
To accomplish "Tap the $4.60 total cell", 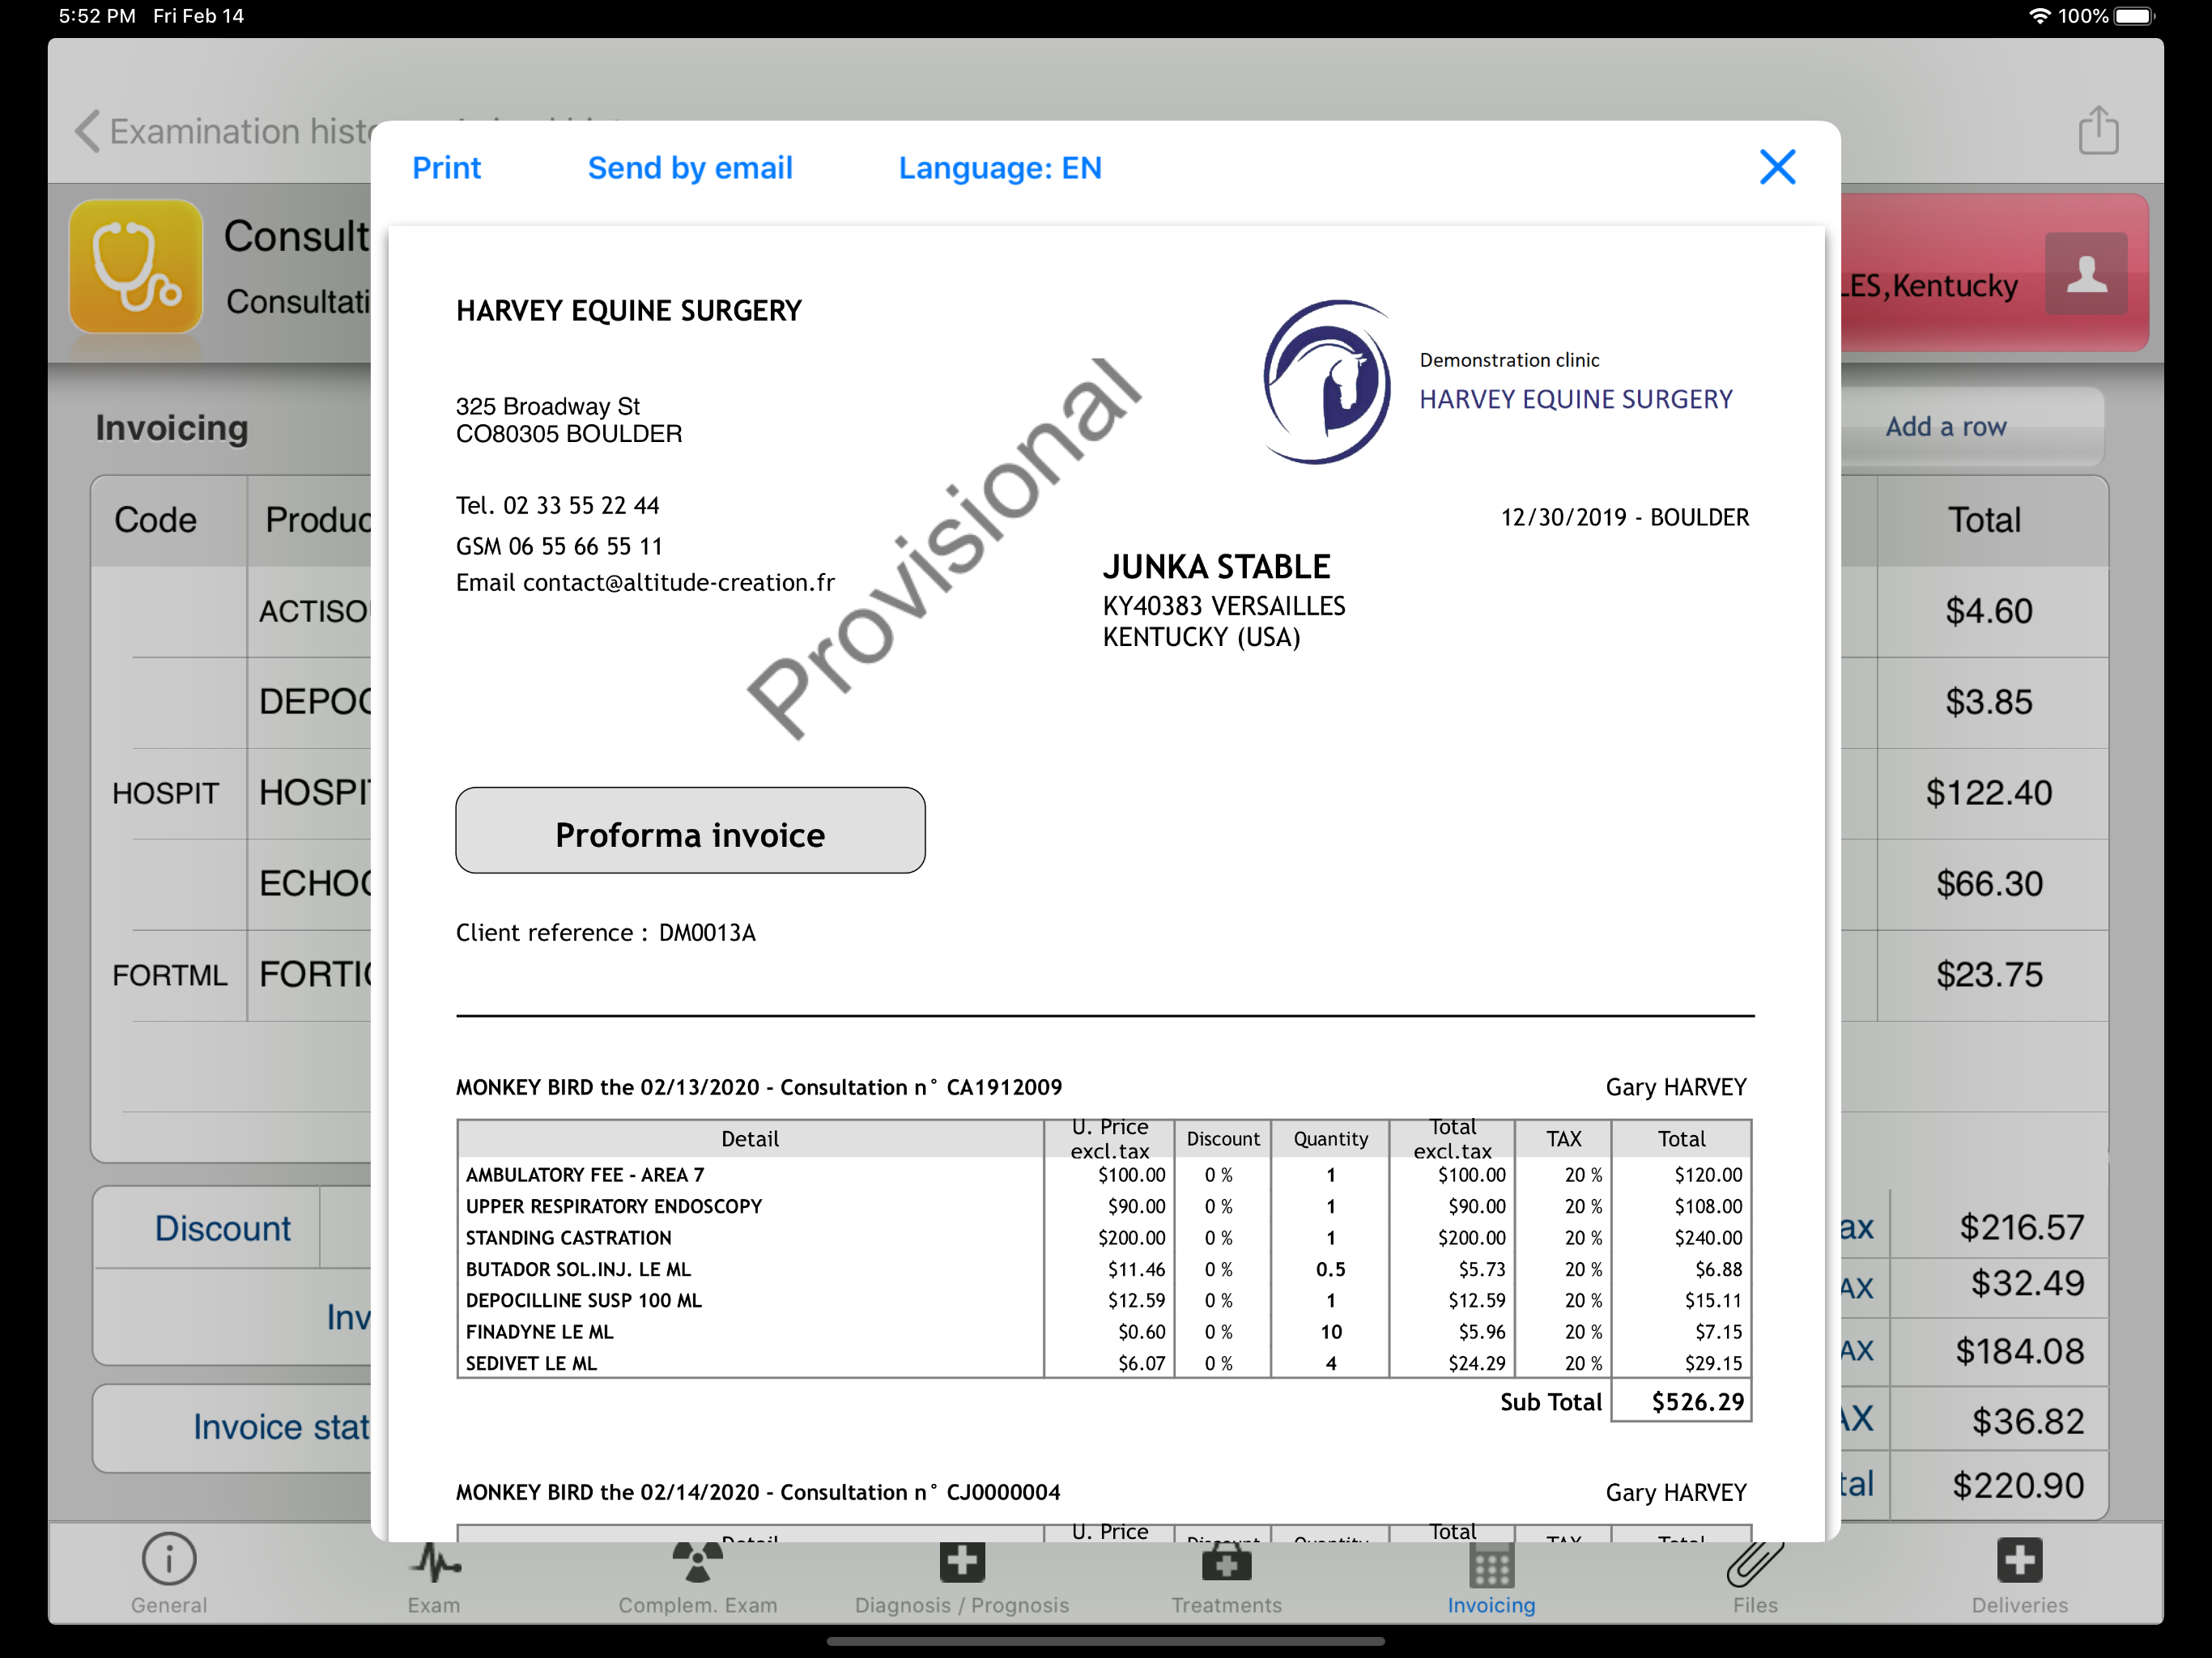I will (x=1989, y=611).
